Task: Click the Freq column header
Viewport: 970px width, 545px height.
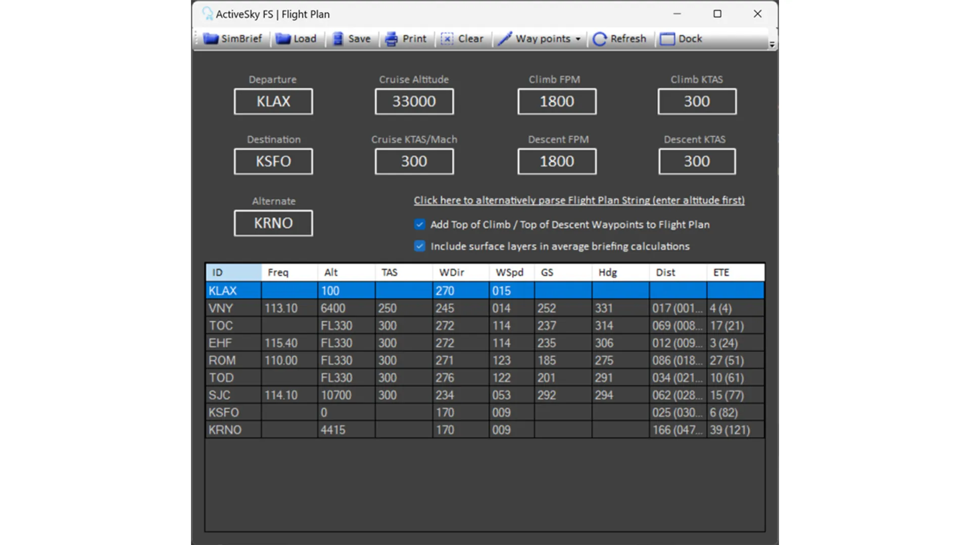Action: tap(289, 272)
